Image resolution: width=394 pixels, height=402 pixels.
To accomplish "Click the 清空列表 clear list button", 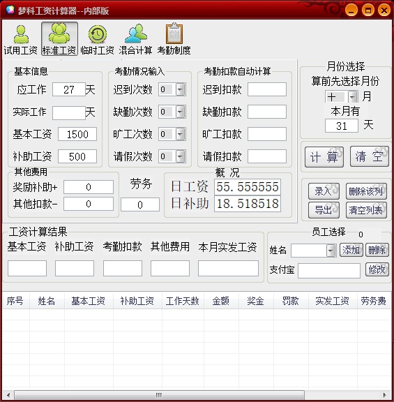I will pos(366,210).
